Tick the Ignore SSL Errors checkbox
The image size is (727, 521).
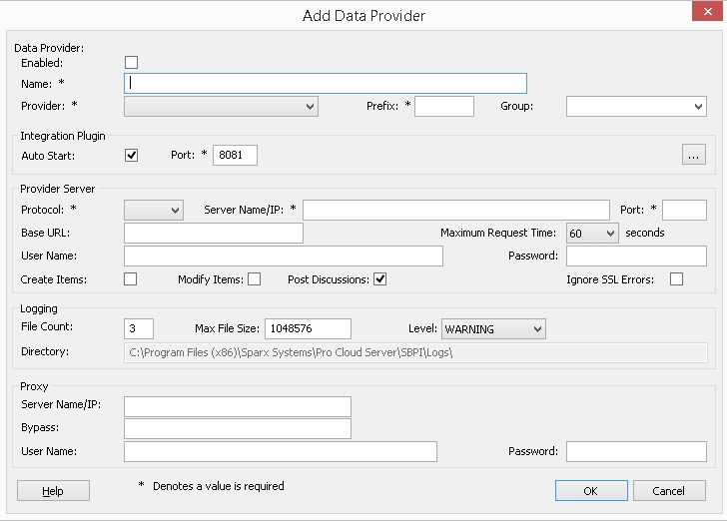point(676,279)
